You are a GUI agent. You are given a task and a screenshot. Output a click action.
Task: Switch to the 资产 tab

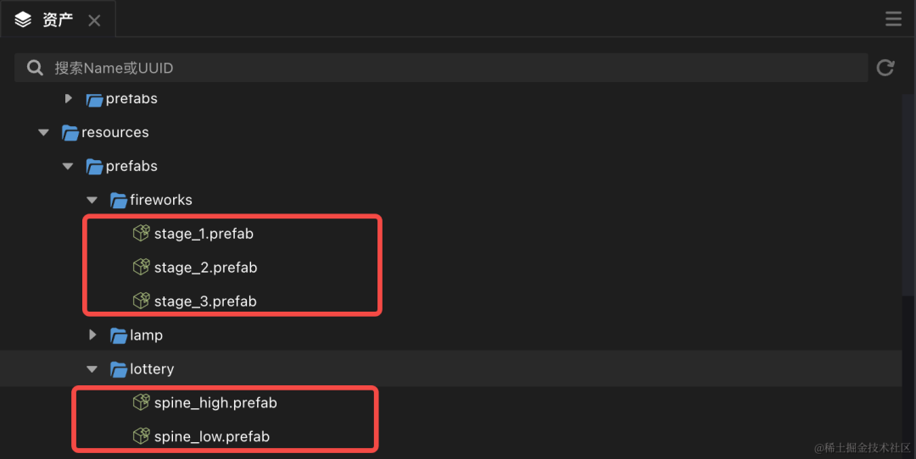click(x=58, y=19)
